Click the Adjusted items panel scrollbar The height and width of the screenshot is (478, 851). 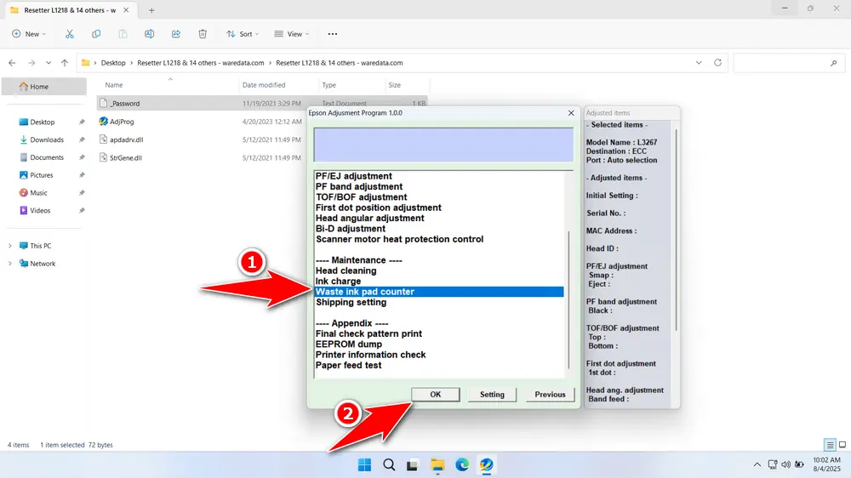677,230
